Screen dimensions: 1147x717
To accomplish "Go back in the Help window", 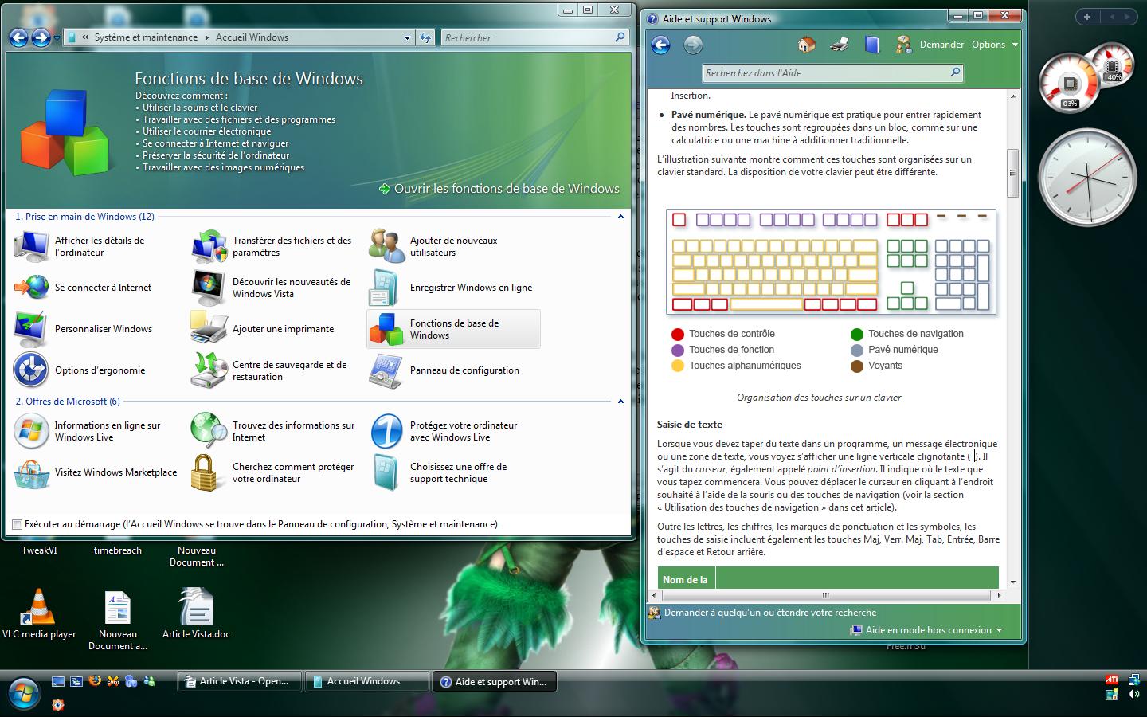I will pyautogui.click(x=660, y=45).
